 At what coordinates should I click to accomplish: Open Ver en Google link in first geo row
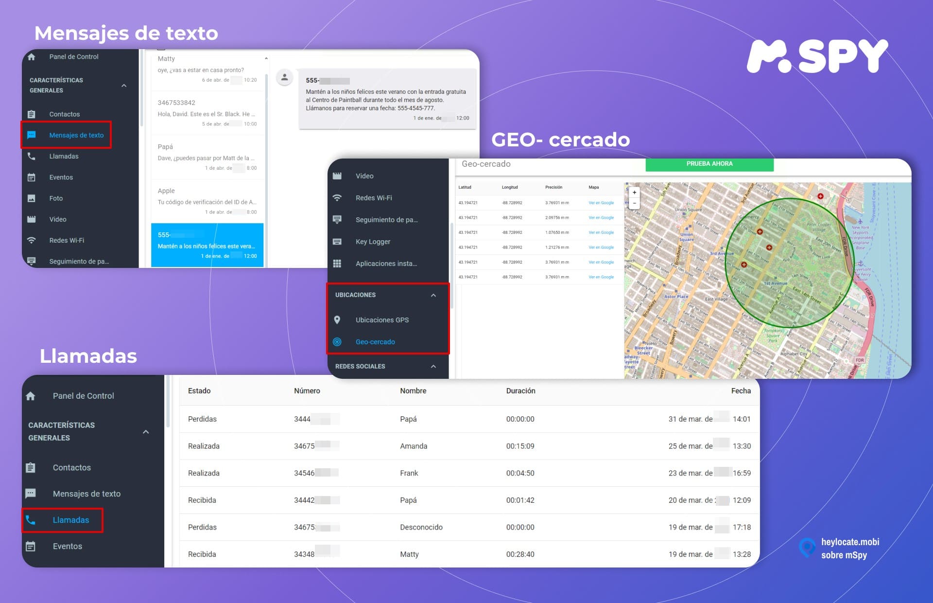[601, 203]
